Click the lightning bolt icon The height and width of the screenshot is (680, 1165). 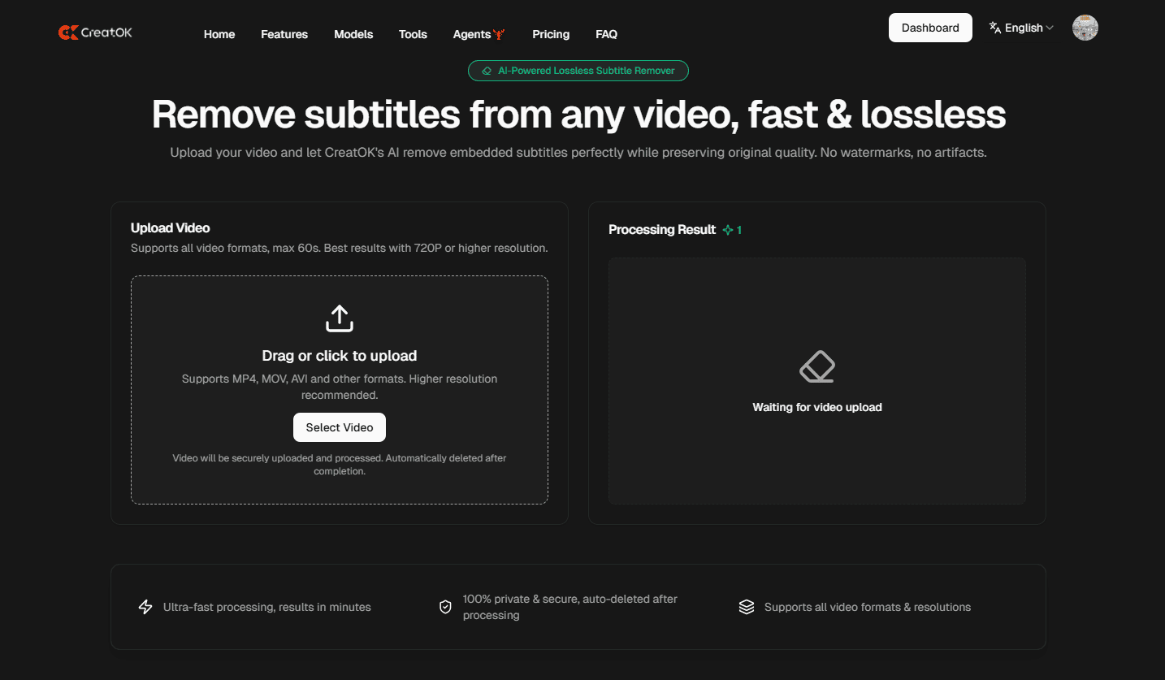tap(145, 607)
